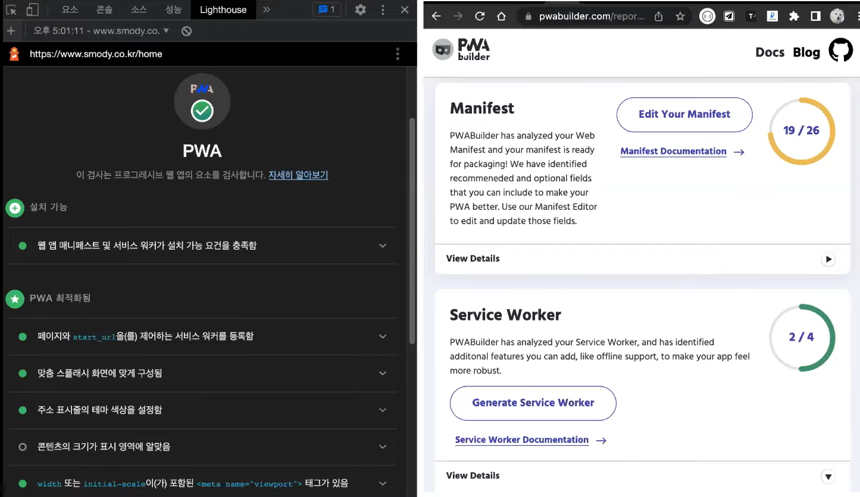Click the Lighthouse logo next to report URL
This screenshot has height=497, width=860.
point(14,54)
